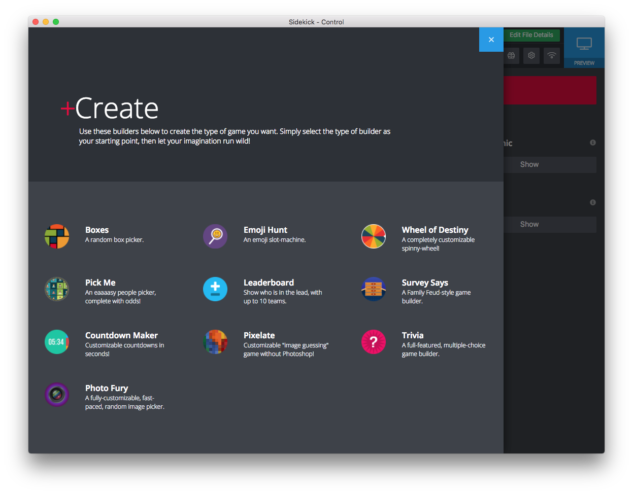The width and height of the screenshot is (633, 494).
Task: Click the second Show button
Action: (x=550, y=224)
